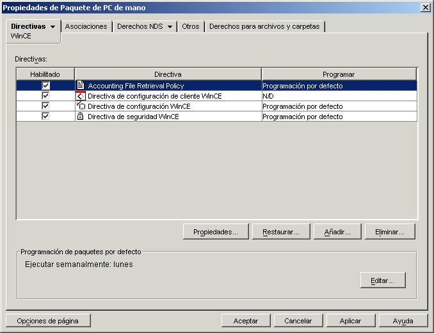
Task: Click the Programar column header
Action: point(339,74)
